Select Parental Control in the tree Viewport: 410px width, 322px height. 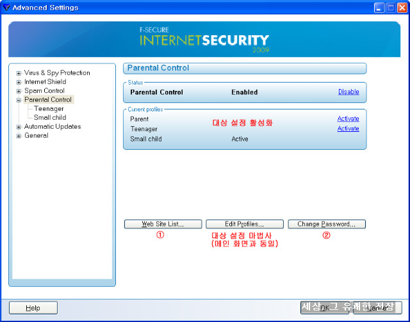(48, 99)
